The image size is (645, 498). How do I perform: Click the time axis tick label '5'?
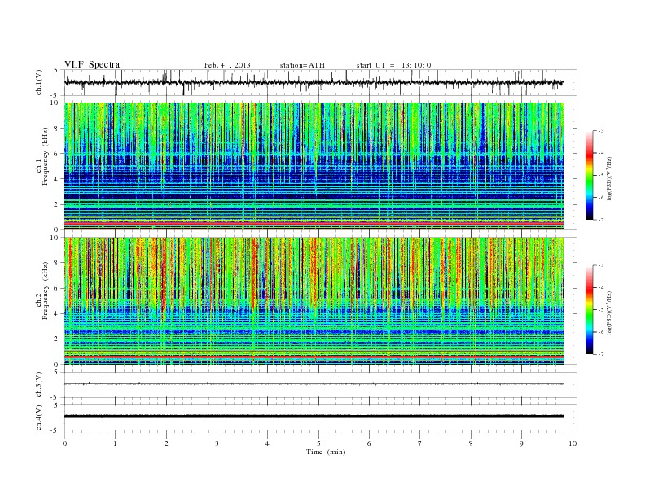tap(318, 443)
